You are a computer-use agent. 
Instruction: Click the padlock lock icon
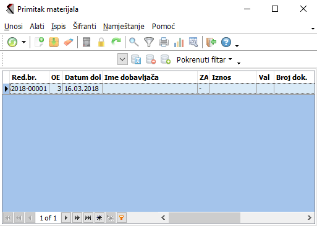[101, 42]
